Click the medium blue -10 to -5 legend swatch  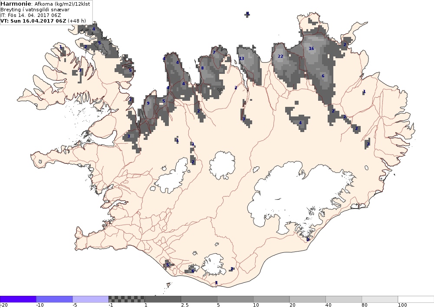tap(54, 299)
